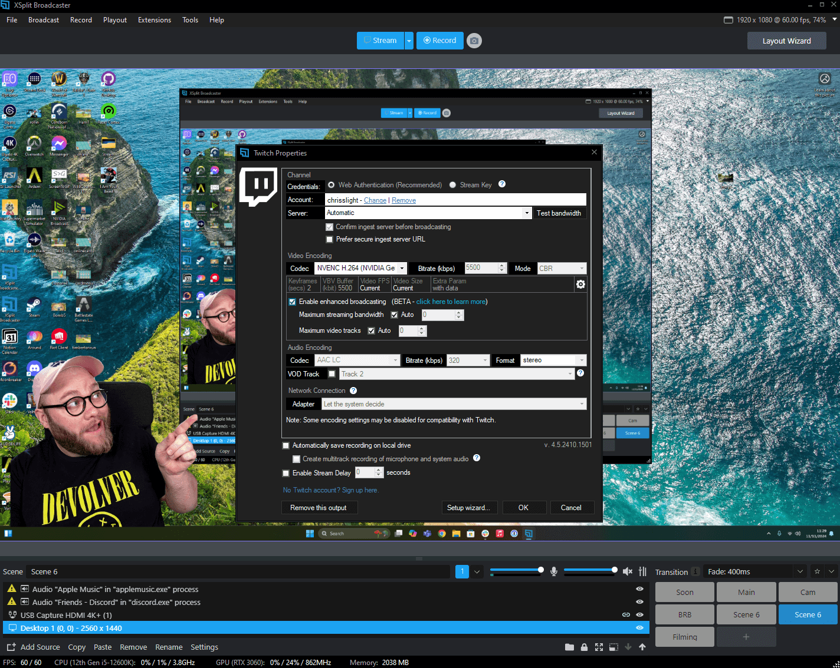Click the Windows Start button in captured taskbar

[x=310, y=534]
